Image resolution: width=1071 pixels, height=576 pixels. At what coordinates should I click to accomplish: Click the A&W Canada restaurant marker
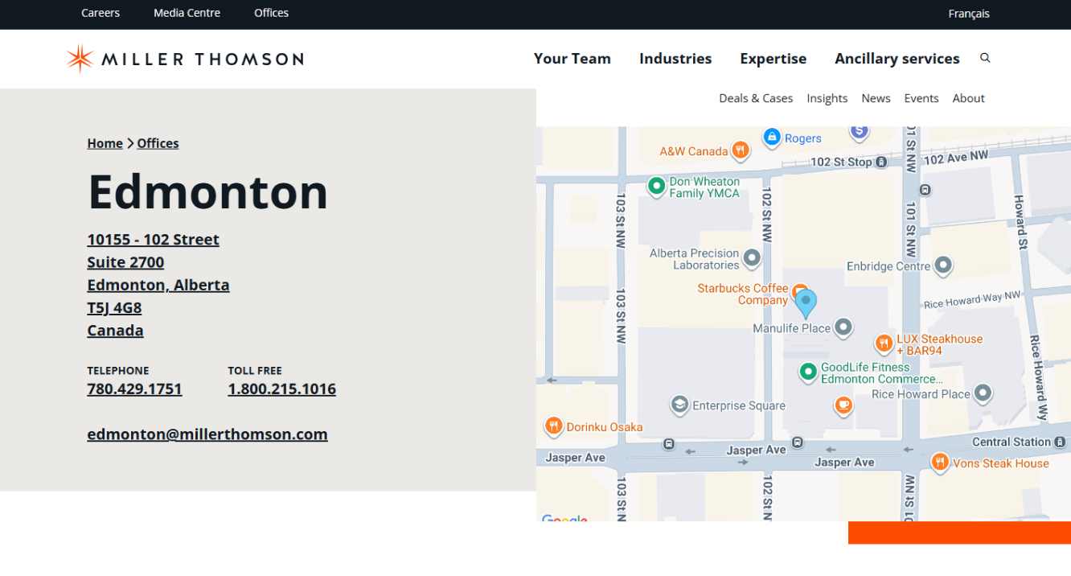pyautogui.click(x=741, y=150)
